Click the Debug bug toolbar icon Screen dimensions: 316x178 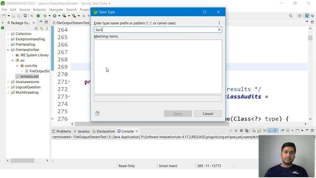click(x=45, y=16)
